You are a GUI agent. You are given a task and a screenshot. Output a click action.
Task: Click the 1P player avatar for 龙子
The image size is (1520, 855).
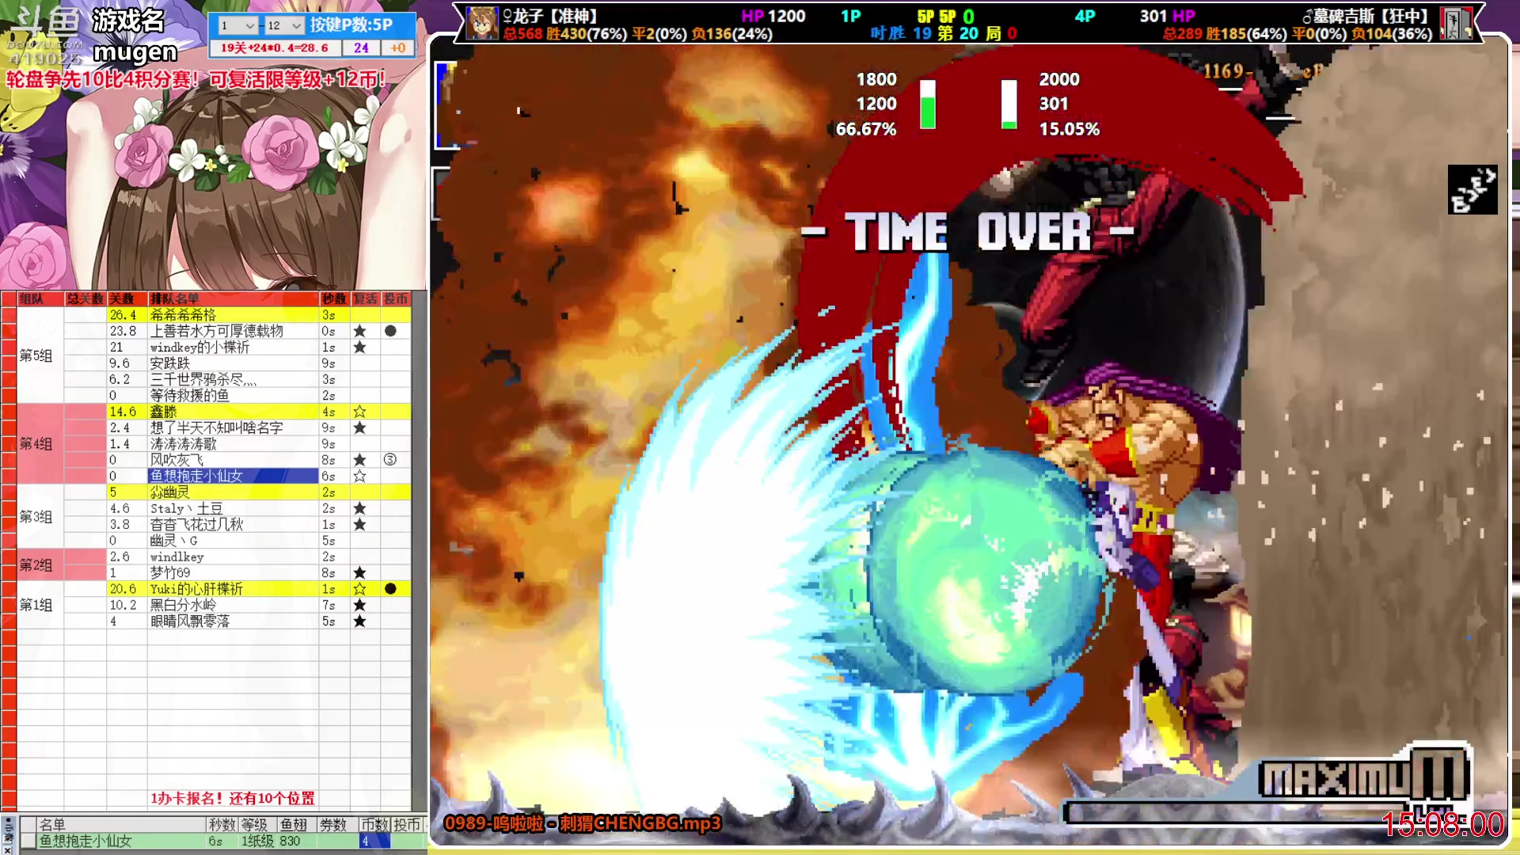482,24
